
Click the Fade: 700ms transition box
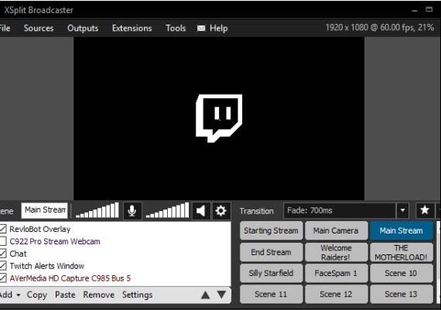click(x=340, y=210)
